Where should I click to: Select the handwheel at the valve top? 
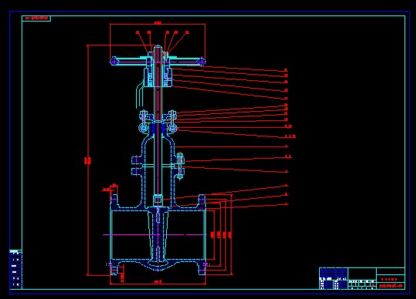(158, 61)
